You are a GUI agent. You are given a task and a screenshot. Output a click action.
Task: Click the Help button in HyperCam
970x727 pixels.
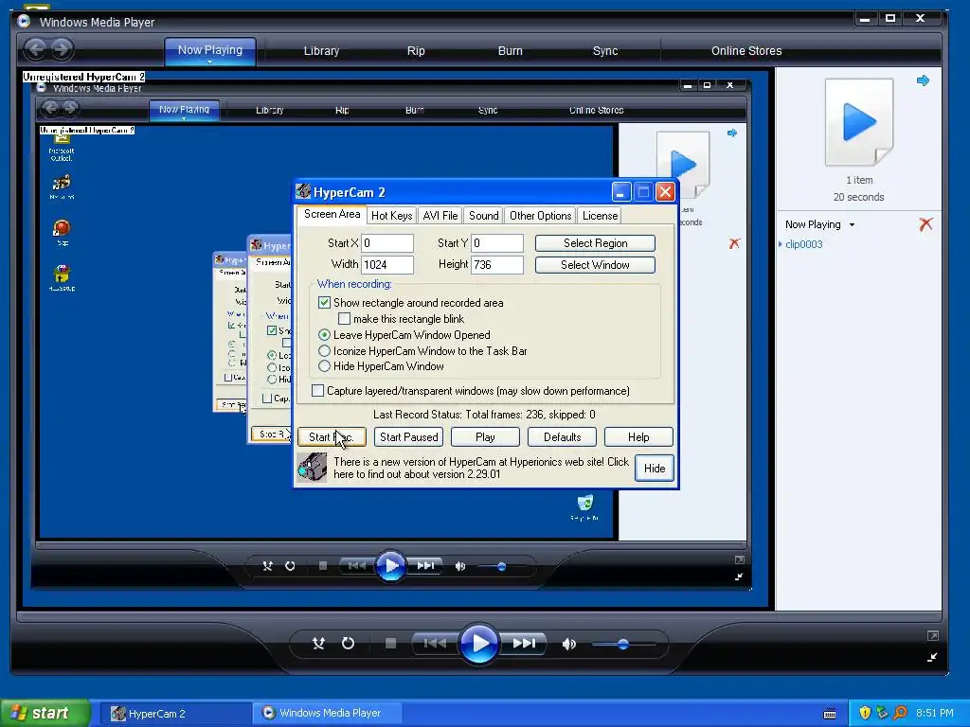pyautogui.click(x=638, y=437)
